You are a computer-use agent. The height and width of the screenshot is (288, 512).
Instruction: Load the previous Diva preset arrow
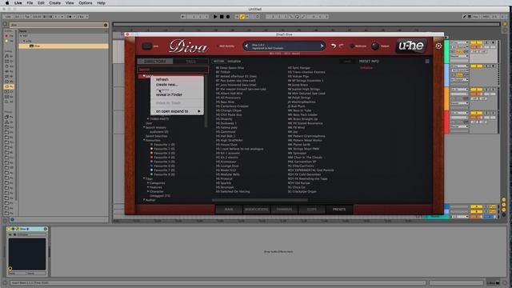(x=246, y=46)
